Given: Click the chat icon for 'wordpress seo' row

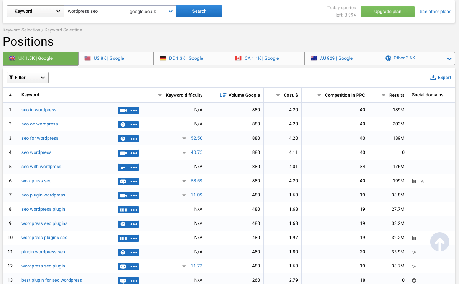Looking at the screenshot, I should pyautogui.click(x=123, y=182).
